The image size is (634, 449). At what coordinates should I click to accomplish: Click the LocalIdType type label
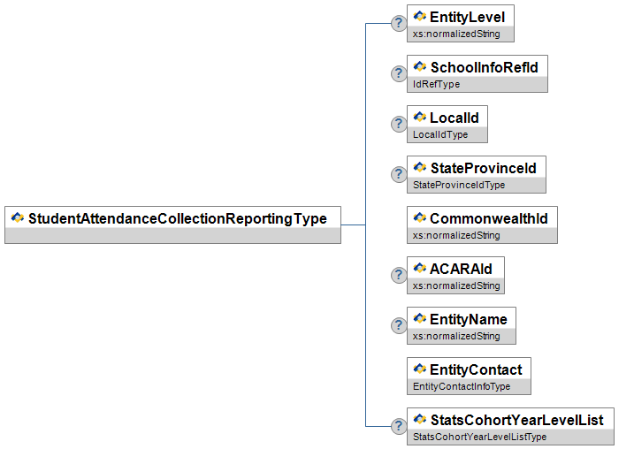[x=440, y=135]
